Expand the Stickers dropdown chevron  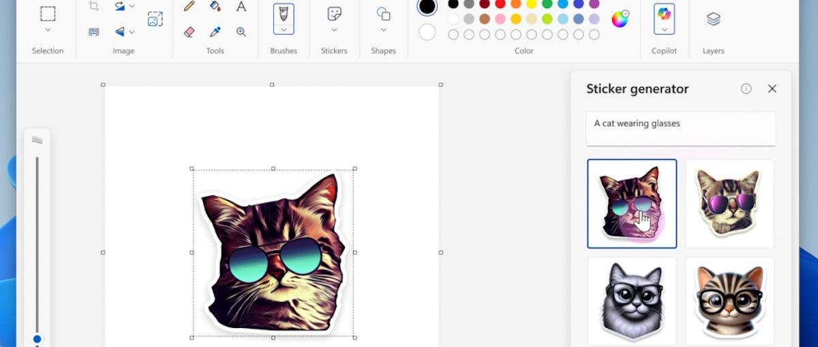[x=334, y=30]
